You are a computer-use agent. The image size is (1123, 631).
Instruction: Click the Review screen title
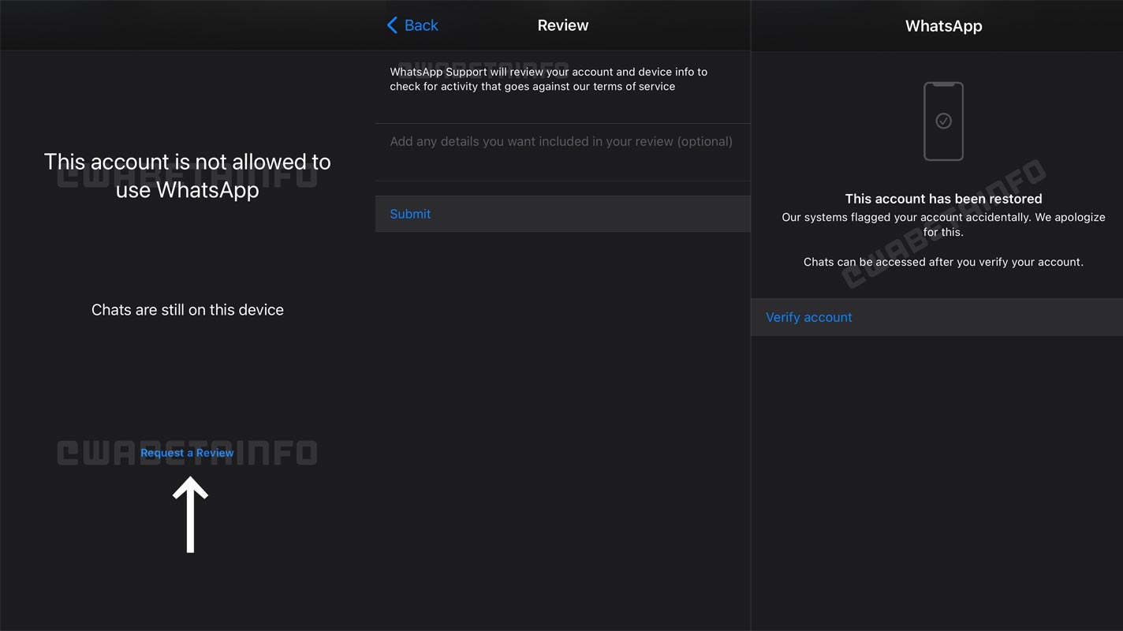point(563,25)
